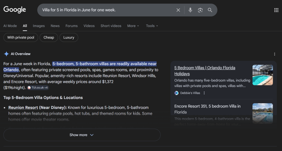This screenshot has height=151, width=282.
Task: Open the TUI.co.uk +4 sources chip
Action: (x=38, y=88)
